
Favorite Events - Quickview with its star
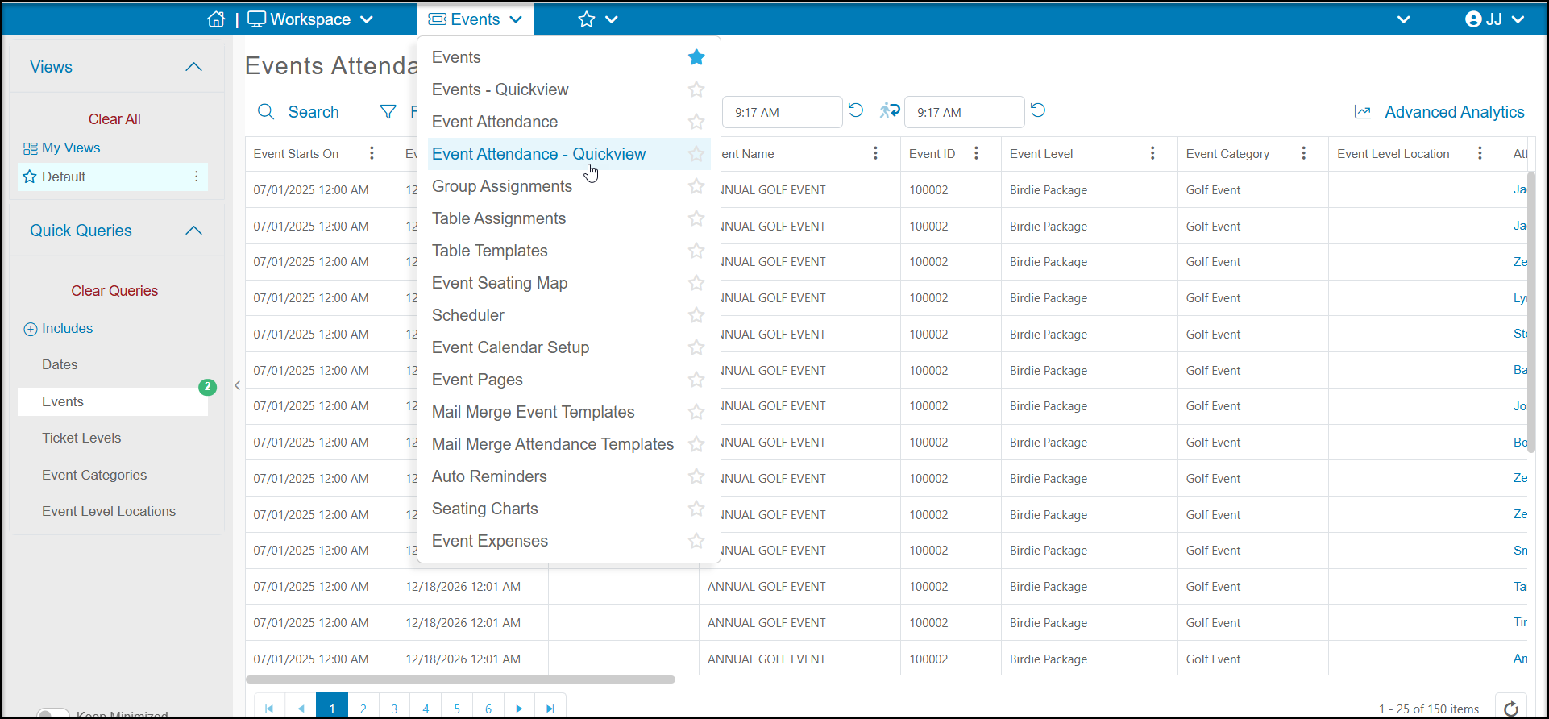[696, 89]
